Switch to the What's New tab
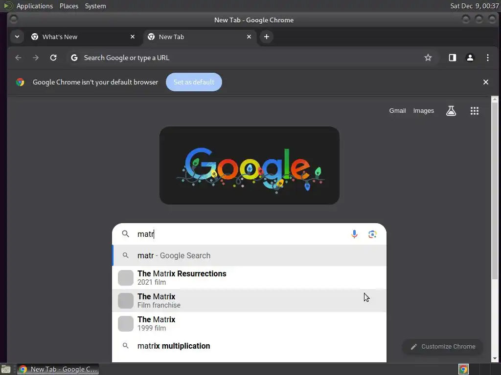This screenshot has height=375, width=501. (83, 37)
